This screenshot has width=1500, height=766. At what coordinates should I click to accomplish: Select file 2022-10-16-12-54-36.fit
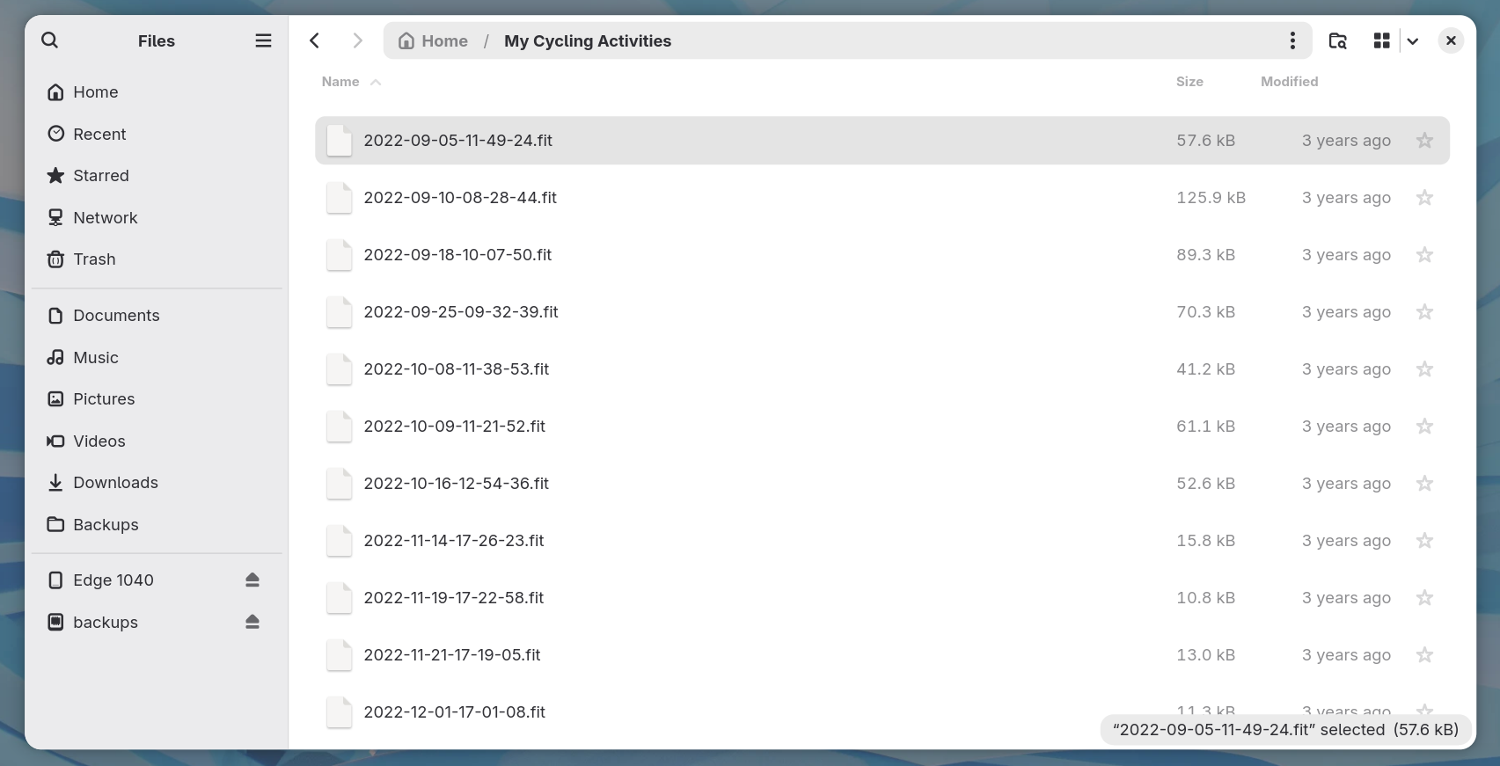coord(882,484)
